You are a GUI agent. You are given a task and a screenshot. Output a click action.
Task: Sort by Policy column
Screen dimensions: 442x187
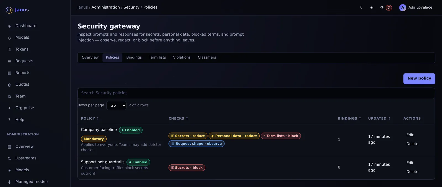(x=90, y=118)
